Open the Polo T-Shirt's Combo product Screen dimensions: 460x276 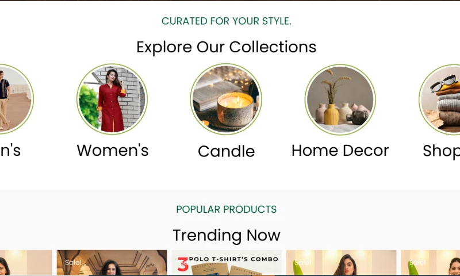226,263
